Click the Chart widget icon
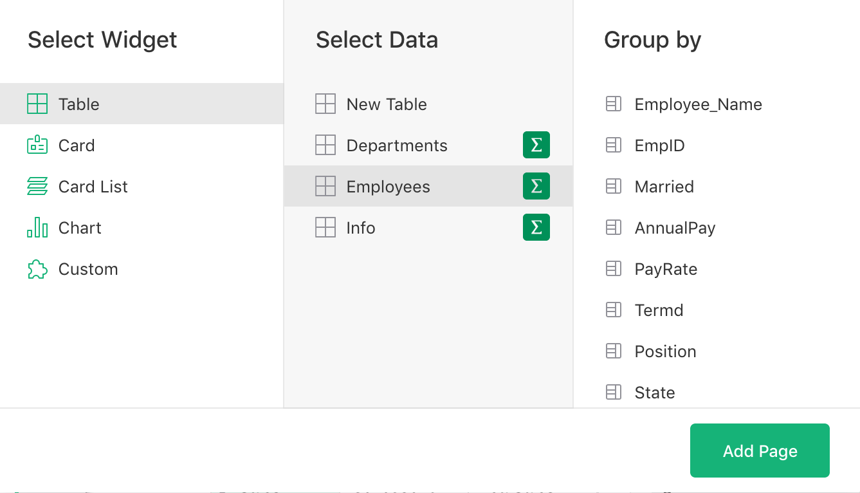Viewport: 860px width, 493px height. click(x=37, y=227)
